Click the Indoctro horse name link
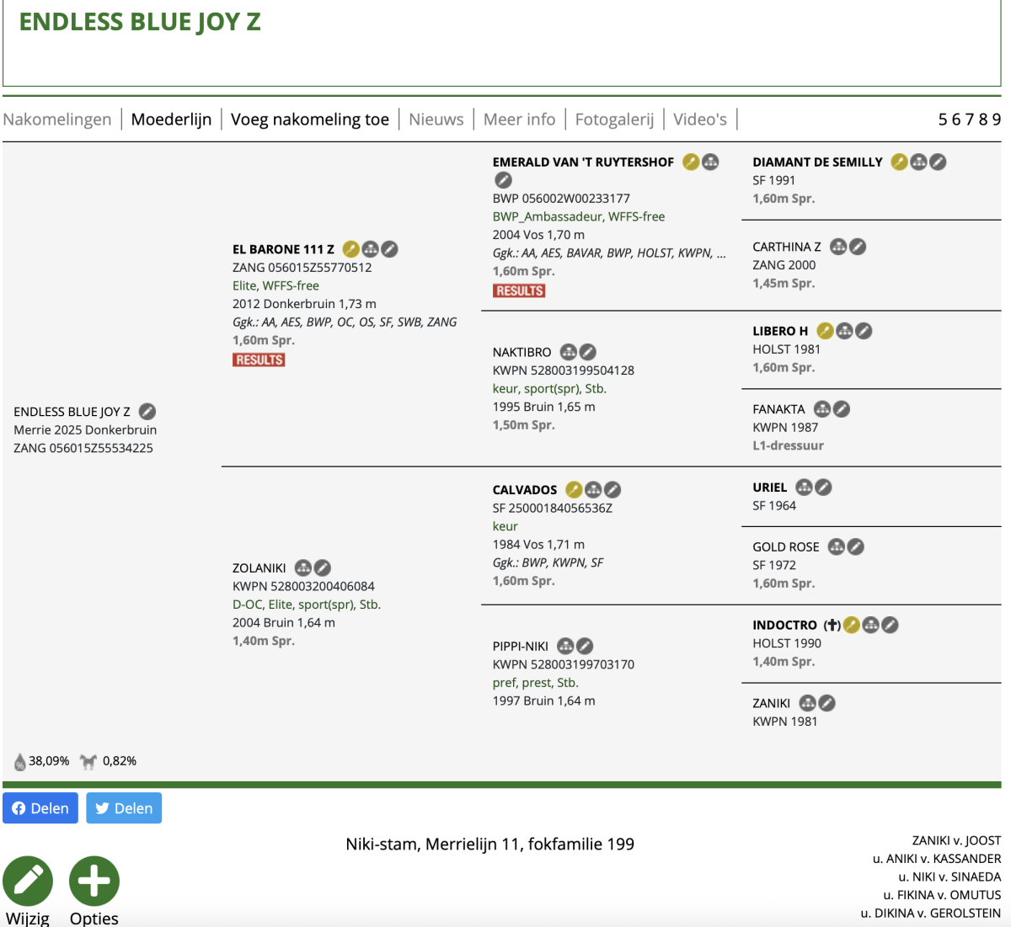 pyautogui.click(x=784, y=625)
